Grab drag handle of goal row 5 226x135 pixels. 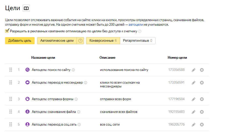tap(11, 124)
